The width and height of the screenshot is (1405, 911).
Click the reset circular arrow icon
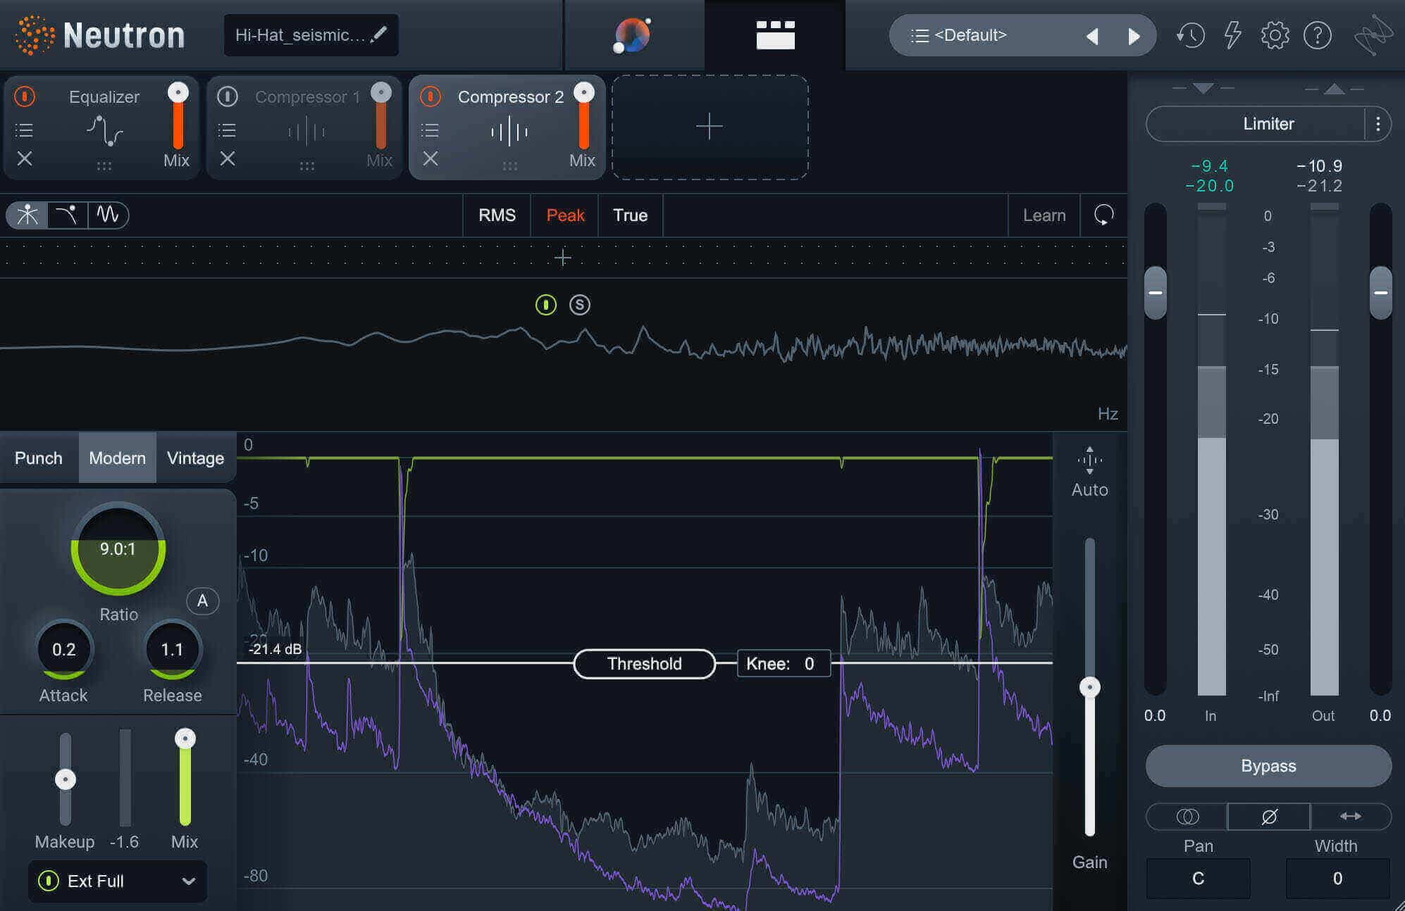tap(1103, 215)
